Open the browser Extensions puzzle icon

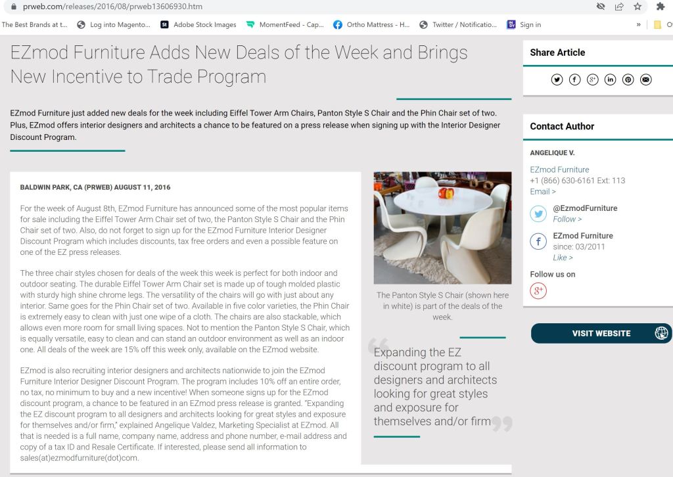click(661, 7)
